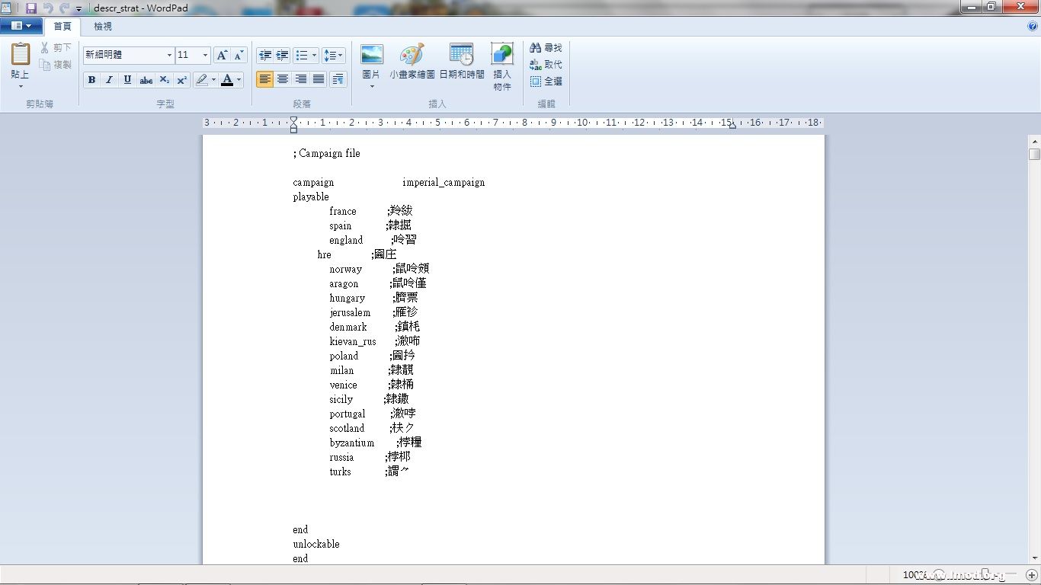
Task: Switch to the 檢視 (View) tab
Action: click(103, 27)
